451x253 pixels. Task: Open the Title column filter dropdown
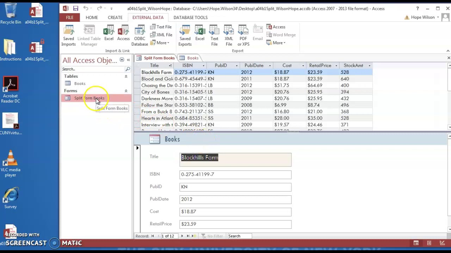point(170,66)
